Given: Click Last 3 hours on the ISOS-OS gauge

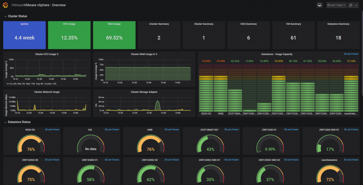Looking at the screenshot, I should (x=52, y=129).
